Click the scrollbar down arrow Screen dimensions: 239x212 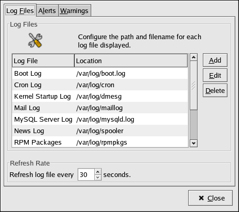click(x=193, y=143)
